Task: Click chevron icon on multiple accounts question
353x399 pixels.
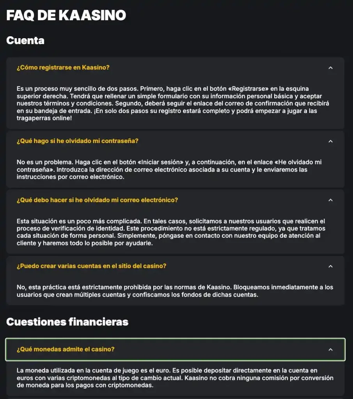Action: (330, 266)
